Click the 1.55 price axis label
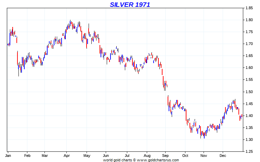The image size is (260, 162). click(x=249, y=80)
